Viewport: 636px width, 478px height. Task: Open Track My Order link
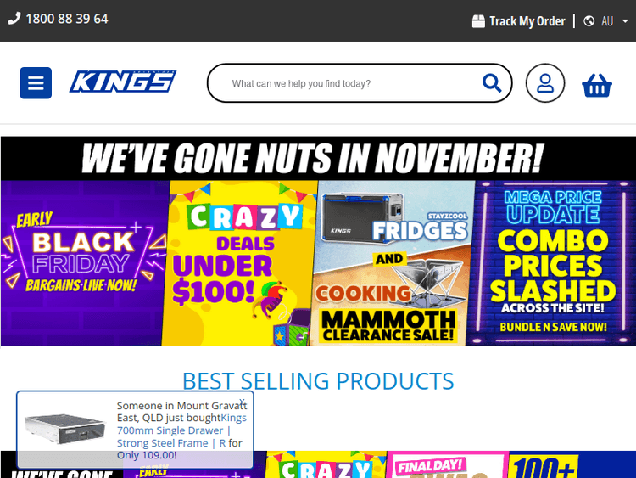(527, 21)
